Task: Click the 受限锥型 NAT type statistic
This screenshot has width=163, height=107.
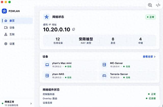Action: click(86, 41)
